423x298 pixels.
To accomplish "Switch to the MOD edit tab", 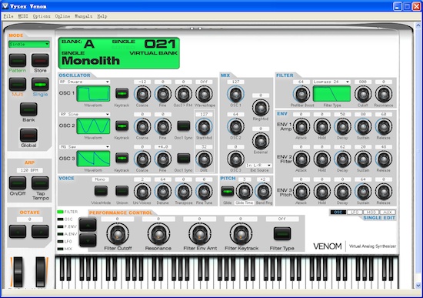I will 371,212.
